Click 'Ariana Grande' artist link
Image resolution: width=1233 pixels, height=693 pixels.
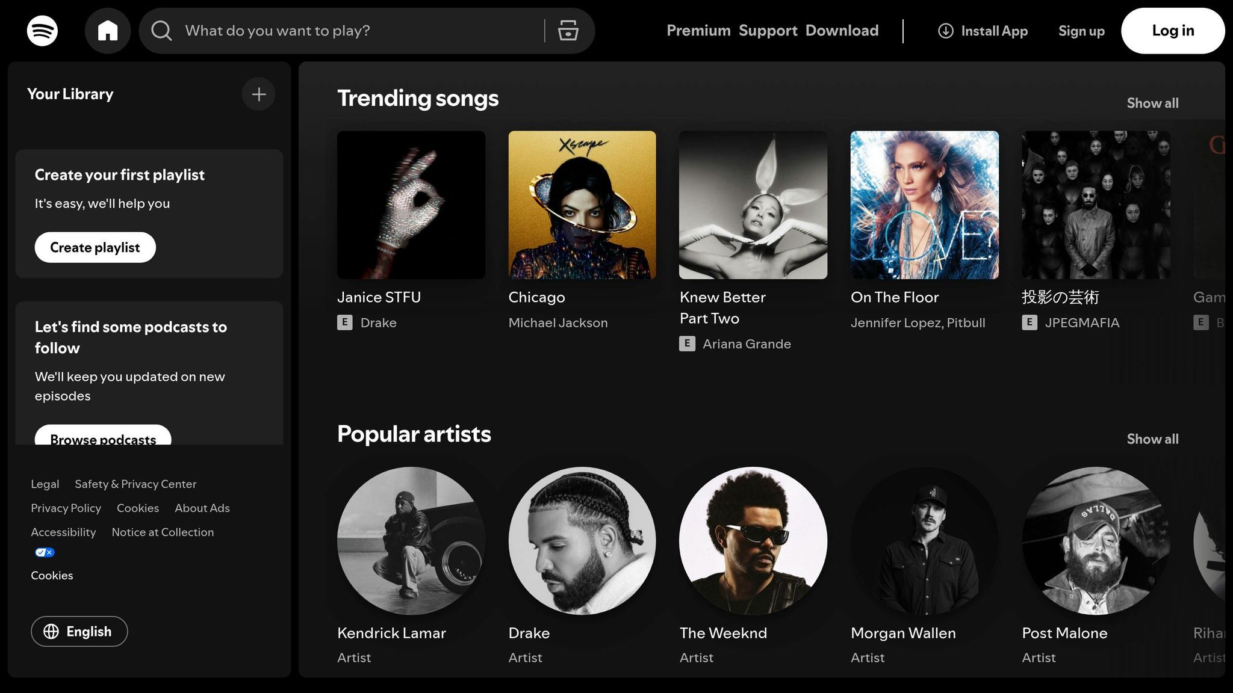[x=747, y=343]
